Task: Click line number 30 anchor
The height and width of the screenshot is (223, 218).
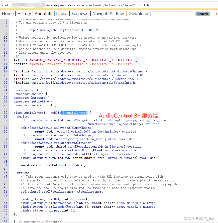Action: tap(5, 113)
